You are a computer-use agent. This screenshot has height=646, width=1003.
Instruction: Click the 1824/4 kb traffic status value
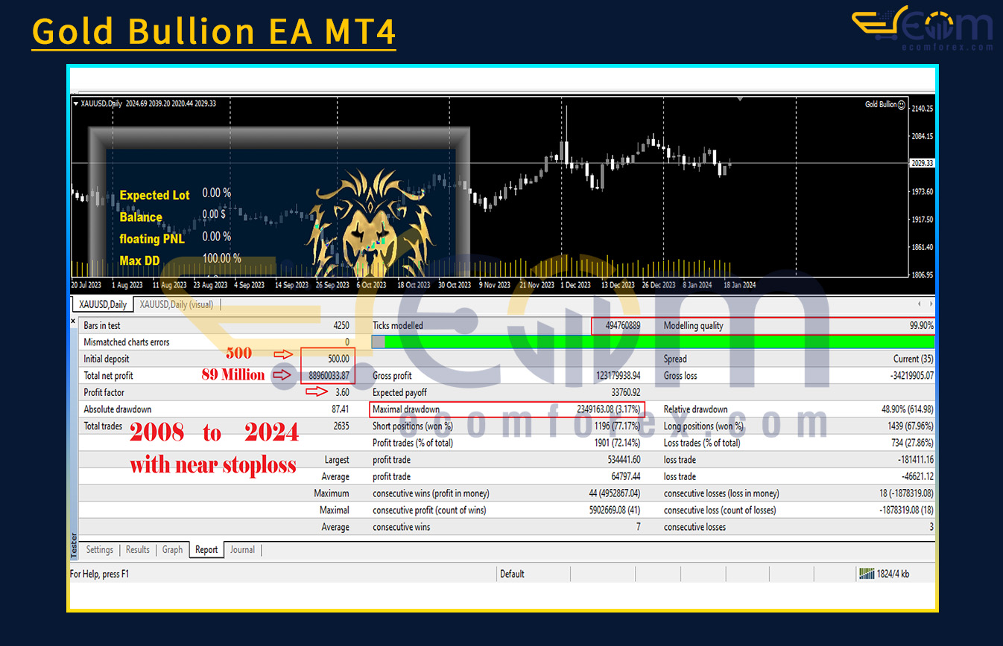pos(893,574)
